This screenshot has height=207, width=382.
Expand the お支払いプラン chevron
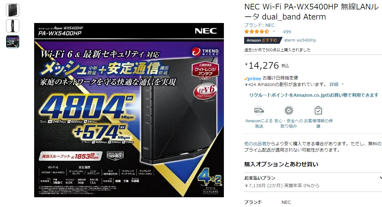point(380,178)
